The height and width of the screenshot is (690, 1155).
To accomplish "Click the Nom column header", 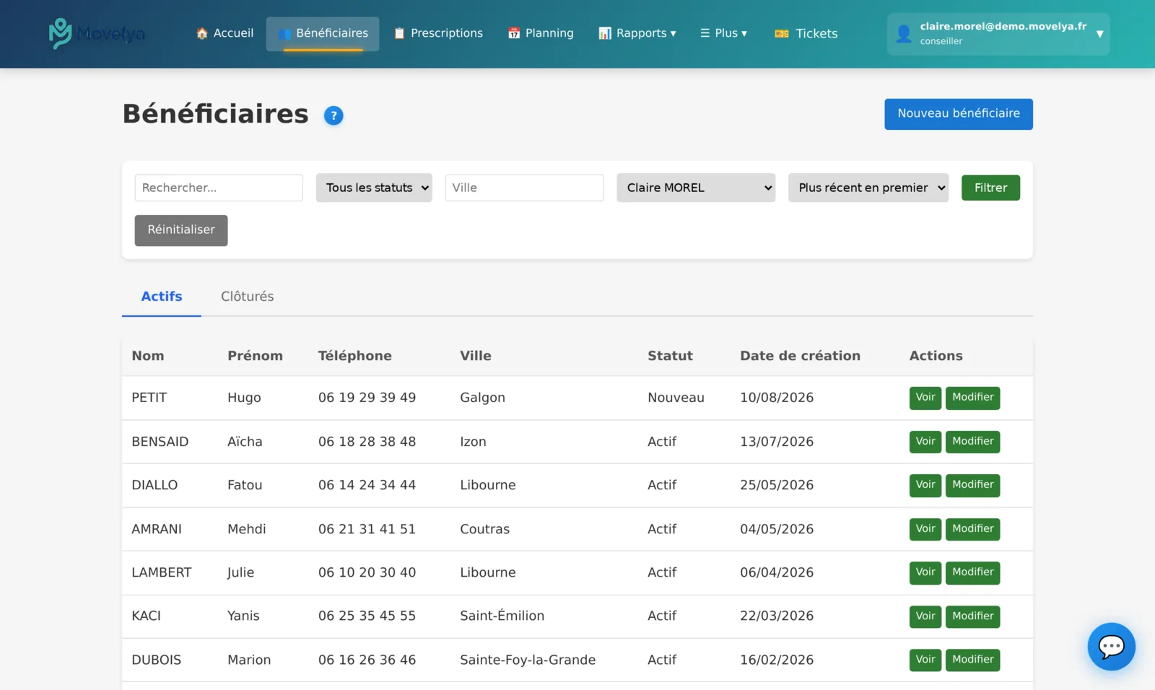I will 148,356.
